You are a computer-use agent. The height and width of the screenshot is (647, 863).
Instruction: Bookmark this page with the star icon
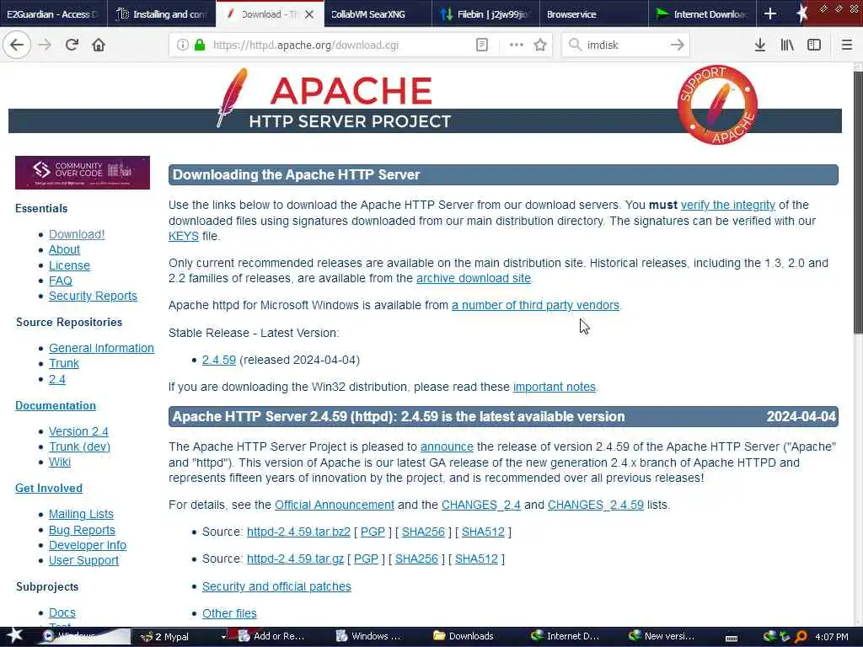540,45
